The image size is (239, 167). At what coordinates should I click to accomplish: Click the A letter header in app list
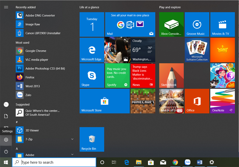tap(17, 148)
